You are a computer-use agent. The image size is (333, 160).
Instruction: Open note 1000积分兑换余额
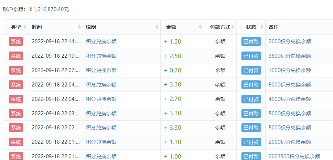(290, 70)
